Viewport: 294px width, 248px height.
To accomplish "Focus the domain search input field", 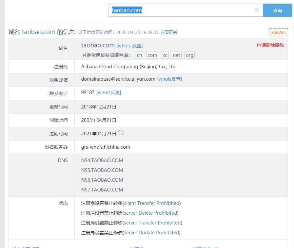I will pyautogui.click(x=186, y=10).
